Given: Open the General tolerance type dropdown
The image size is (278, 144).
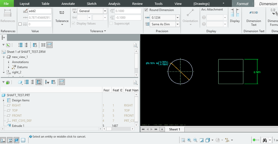Looking at the screenshot, I should click(x=105, y=11).
